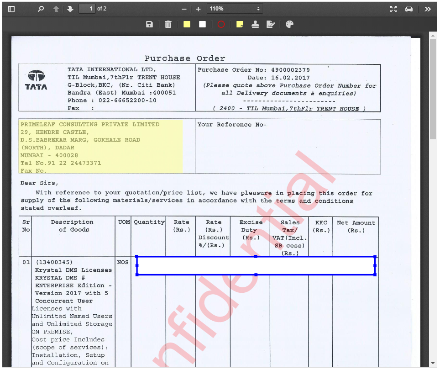Viewport: 440px width, 370px height.
Task: Click the 'Purchase Order' title text
Action: pyautogui.click(x=185, y=58)
